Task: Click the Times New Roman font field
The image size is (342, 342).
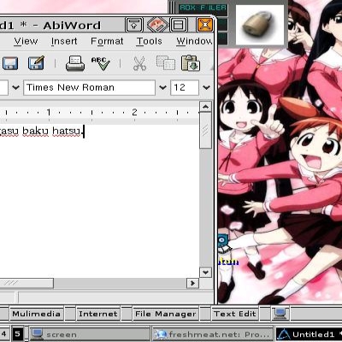Action: click(89, 87)
